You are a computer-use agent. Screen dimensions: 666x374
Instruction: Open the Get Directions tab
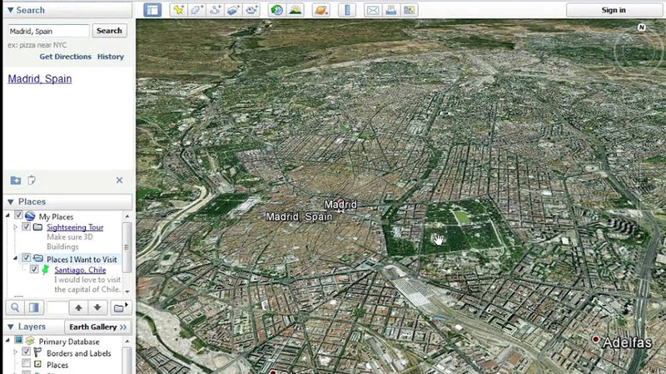coord(65,57)
